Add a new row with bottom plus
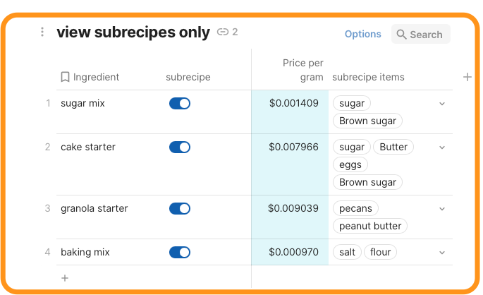The image size is (483, 295). point(65,278)
